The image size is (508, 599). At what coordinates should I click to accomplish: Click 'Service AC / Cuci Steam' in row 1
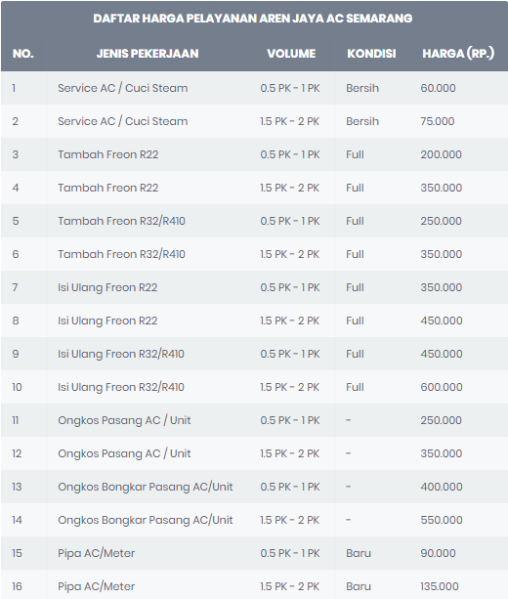tap(123, 88)
